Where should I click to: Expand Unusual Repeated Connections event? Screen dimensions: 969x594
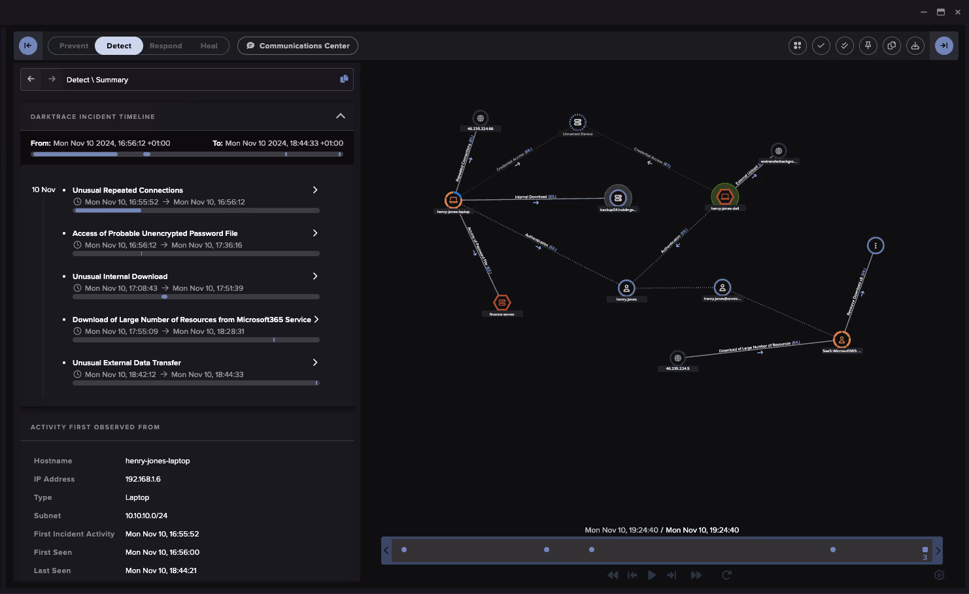click(x=315, y=190)
